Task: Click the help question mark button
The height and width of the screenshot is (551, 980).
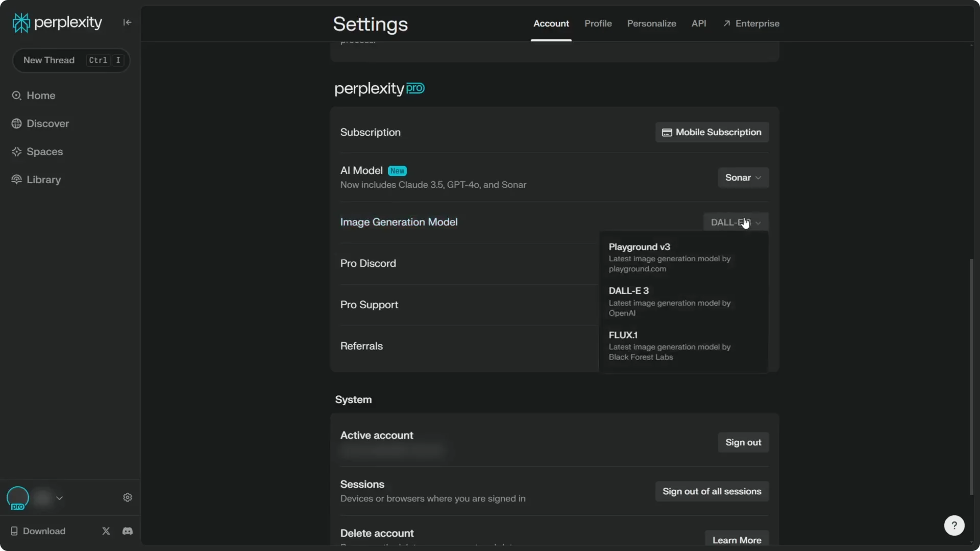Action: [x=954, y=525]
